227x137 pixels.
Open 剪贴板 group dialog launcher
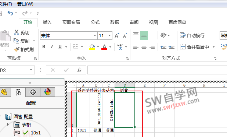[35, 59]
